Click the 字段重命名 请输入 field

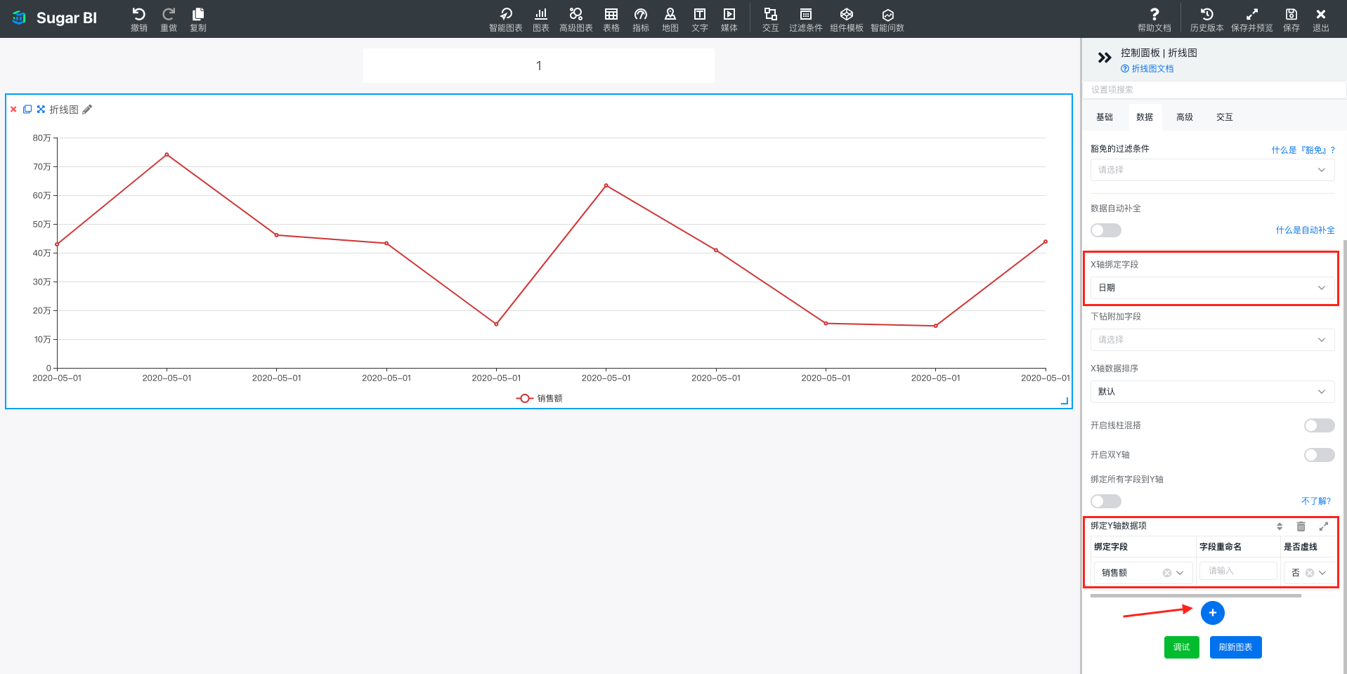(1238, 571)
